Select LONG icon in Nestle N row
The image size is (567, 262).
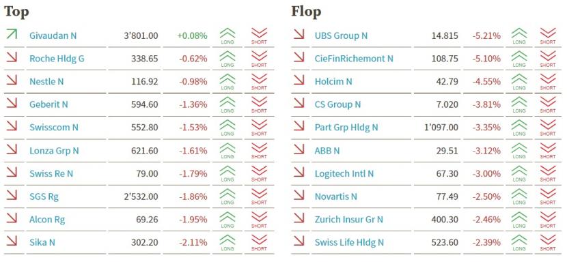[227, 82]
